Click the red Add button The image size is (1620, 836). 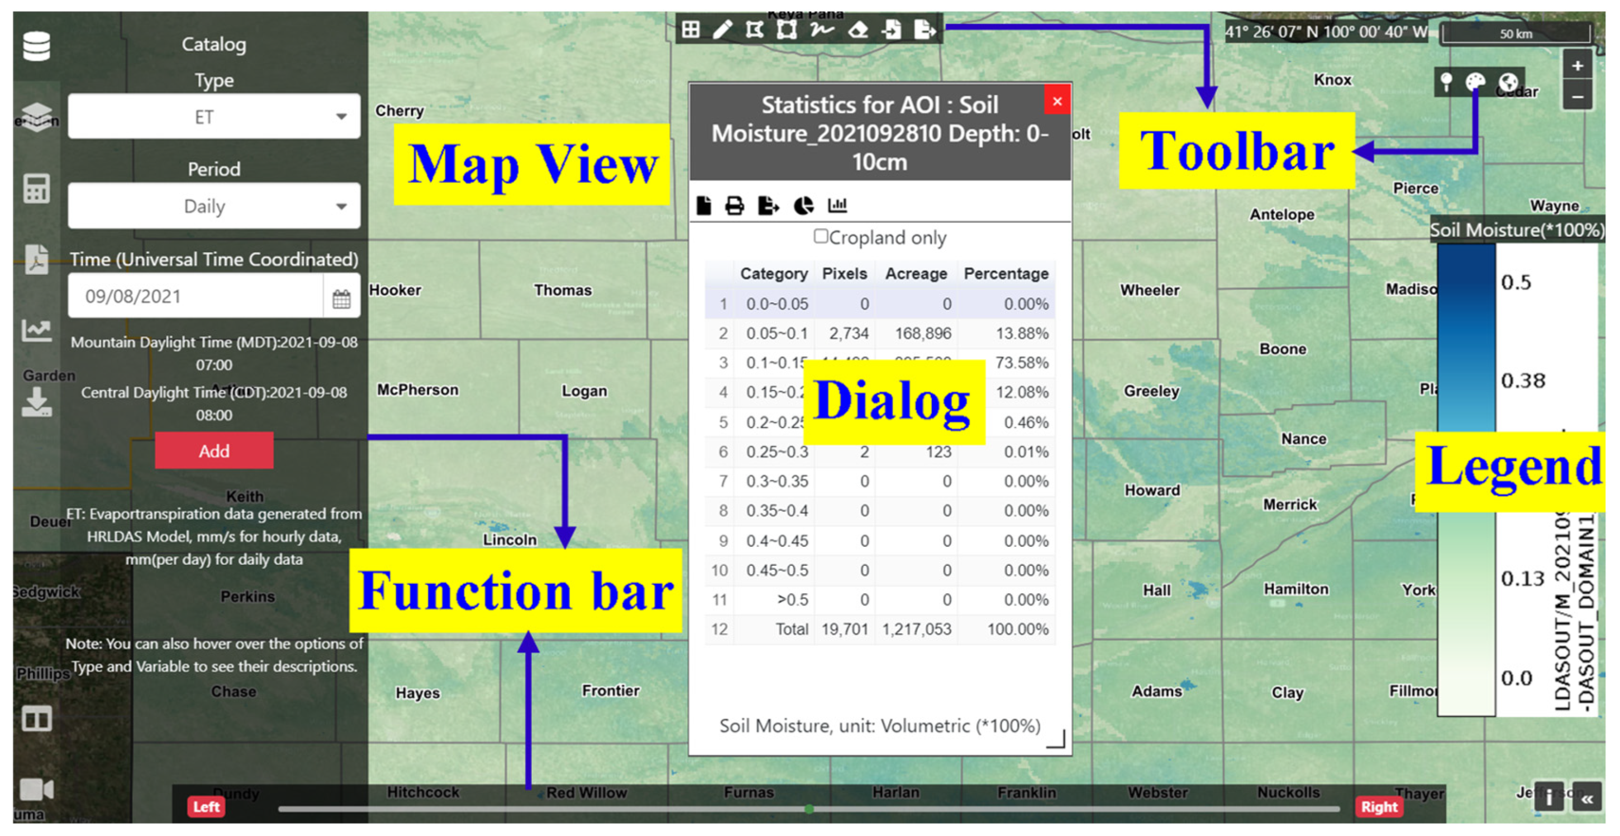[x=214, y=450]
